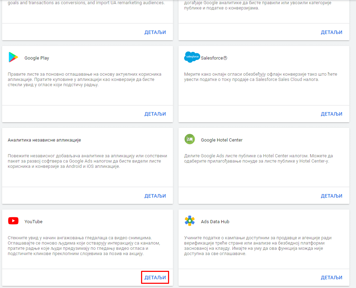The height and width of the screenshot is (288, 356).
Task: Click the Salesforce cloud logo
Action: point(192,57)
